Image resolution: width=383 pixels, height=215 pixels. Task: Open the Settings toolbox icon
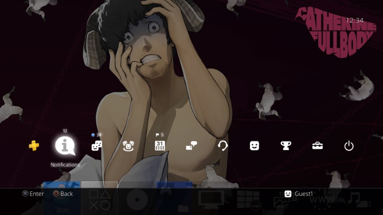point(317,146)
